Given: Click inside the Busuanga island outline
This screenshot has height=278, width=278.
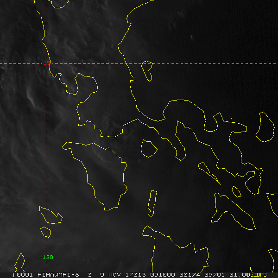Looking at the screenshot, I should (50, 216).
